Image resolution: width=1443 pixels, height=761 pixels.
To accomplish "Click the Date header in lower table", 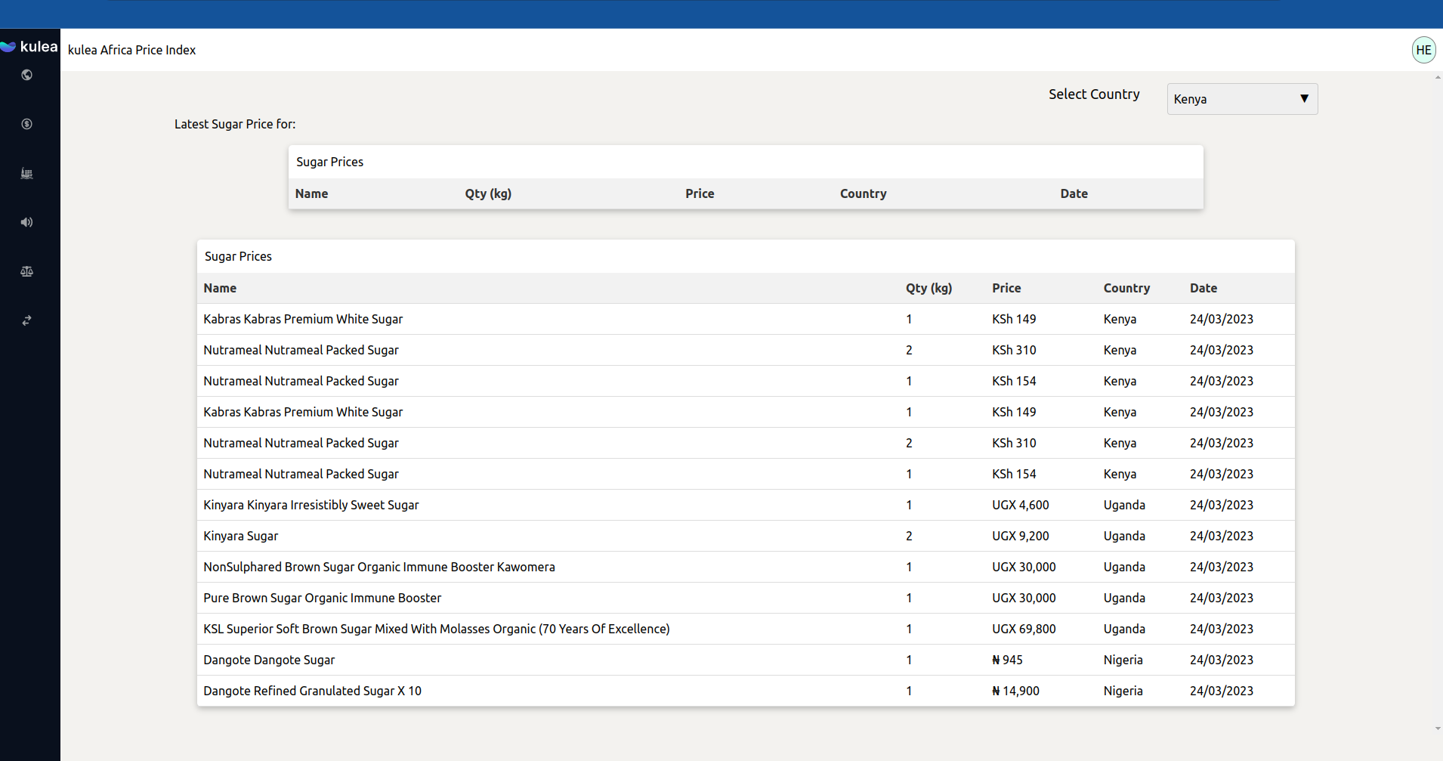I will (1204, 288).
